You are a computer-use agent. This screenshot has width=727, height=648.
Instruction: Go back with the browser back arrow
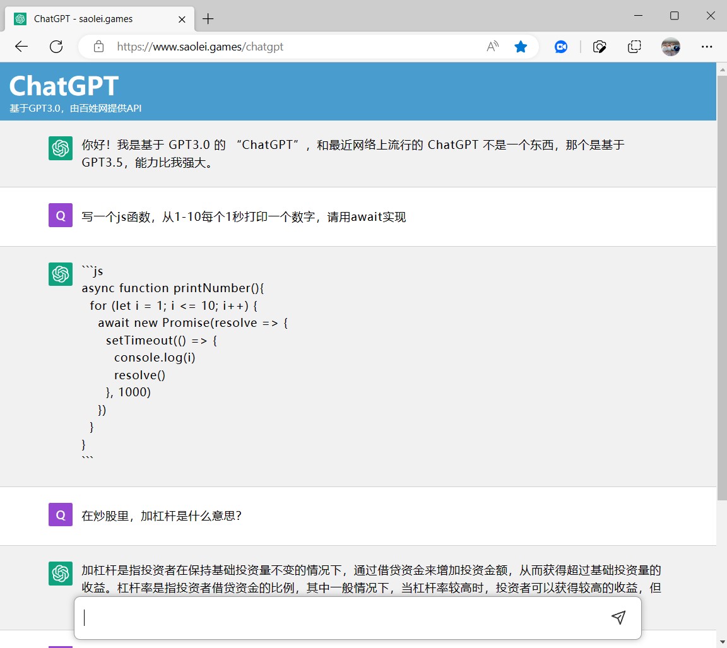pos(21,46)
